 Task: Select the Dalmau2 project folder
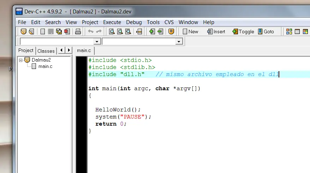tap(41, 60)
